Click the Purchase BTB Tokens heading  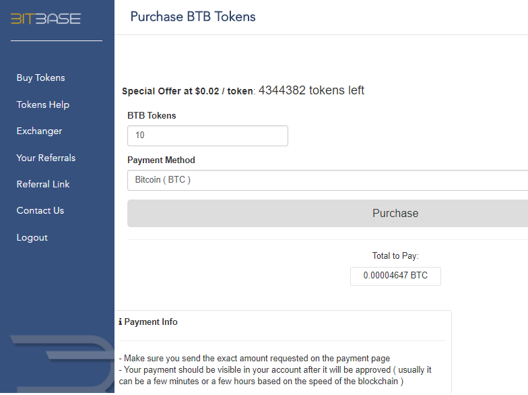[193, 16]
